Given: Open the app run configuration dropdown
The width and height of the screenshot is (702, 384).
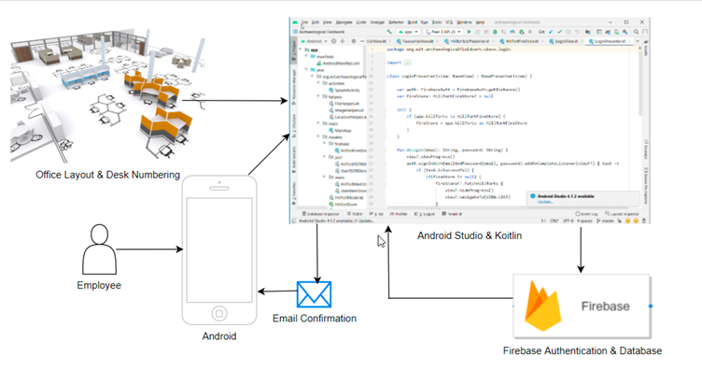Looking at the screenshot, I should click(x=408, y=32).
